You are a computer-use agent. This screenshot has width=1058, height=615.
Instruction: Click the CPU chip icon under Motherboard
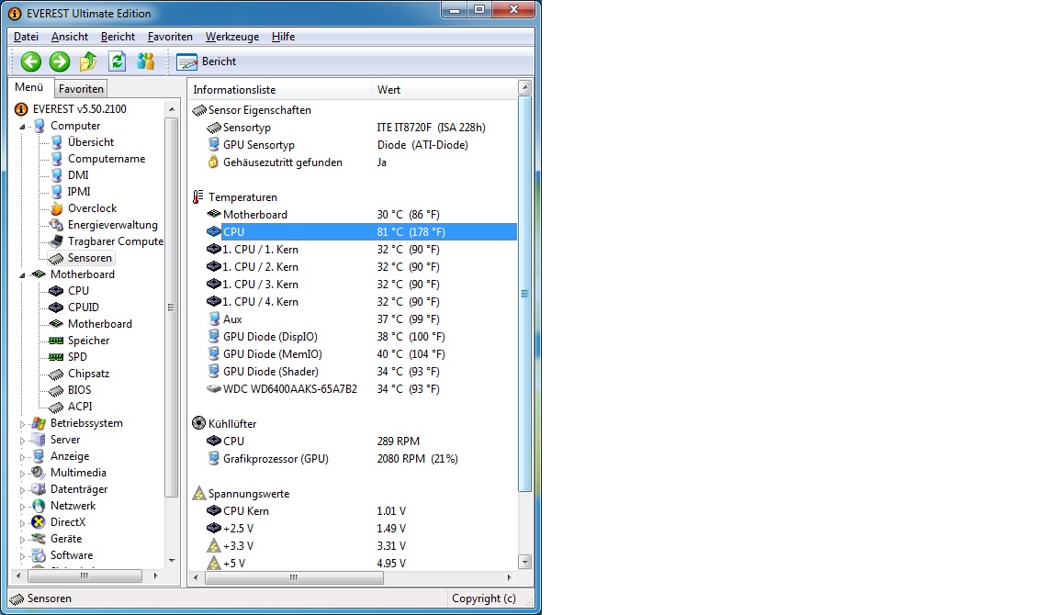pos(57,291)
